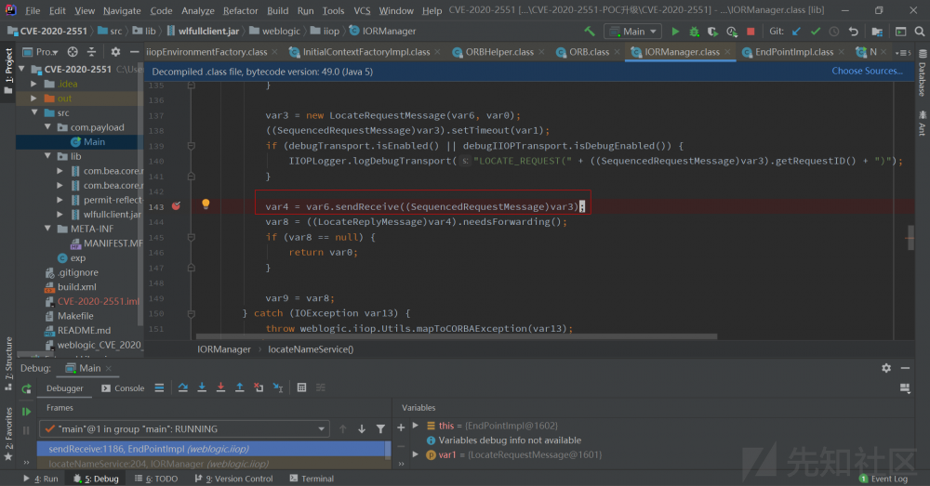The height and width of the screenshot is (486, 930).
Task: Open the thread selector dropdown showing main RUNNING
Action: (x=184, y=429)
